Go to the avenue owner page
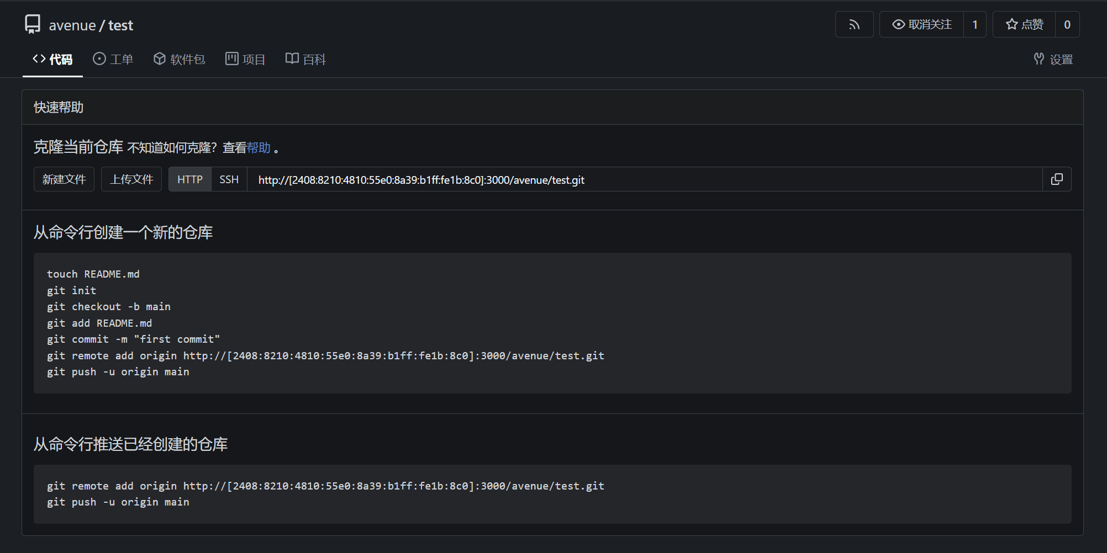 coord(72,25)
